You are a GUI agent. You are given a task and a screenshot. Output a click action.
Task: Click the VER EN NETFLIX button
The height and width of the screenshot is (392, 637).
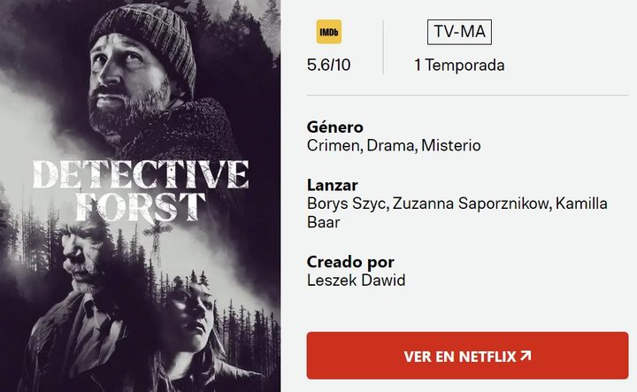click(468, 356)
